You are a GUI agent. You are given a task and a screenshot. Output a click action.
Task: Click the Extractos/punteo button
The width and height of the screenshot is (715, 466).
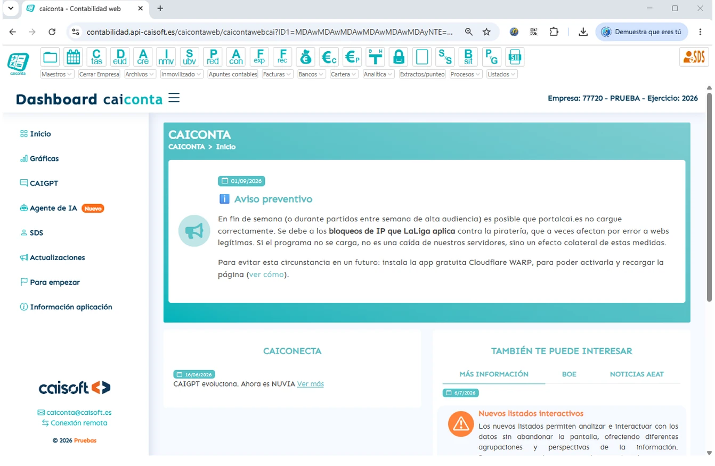[x=423, y=74]
